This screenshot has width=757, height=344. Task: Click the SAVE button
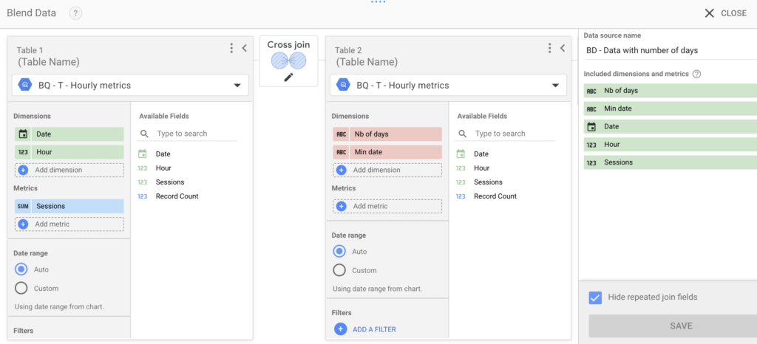pos(673,326)
